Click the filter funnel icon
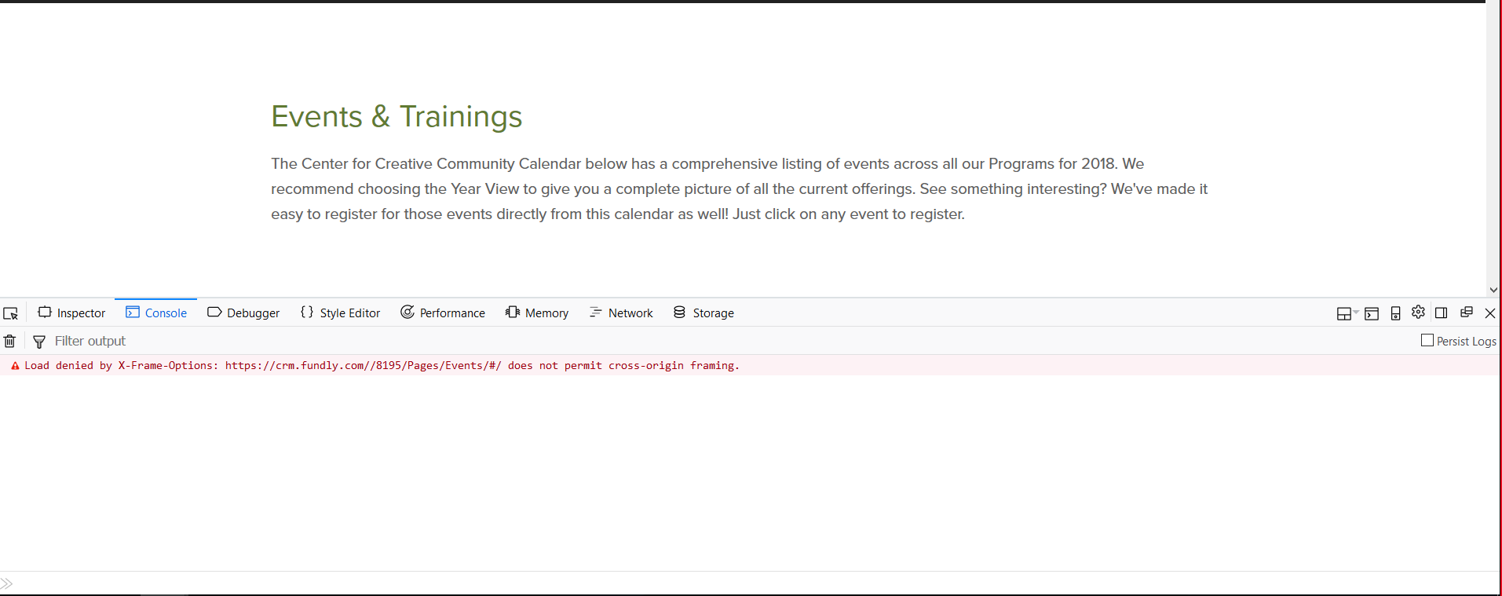The height and width of the screenshot is (596, 1502). point(39,341)
